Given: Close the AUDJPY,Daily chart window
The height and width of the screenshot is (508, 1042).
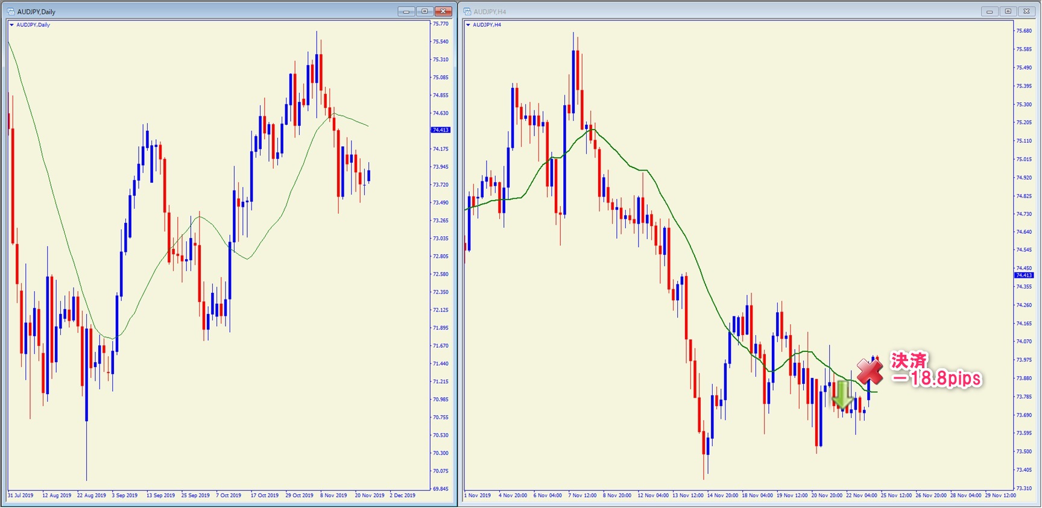Looking at the screenshot, I should pos(443,11).
